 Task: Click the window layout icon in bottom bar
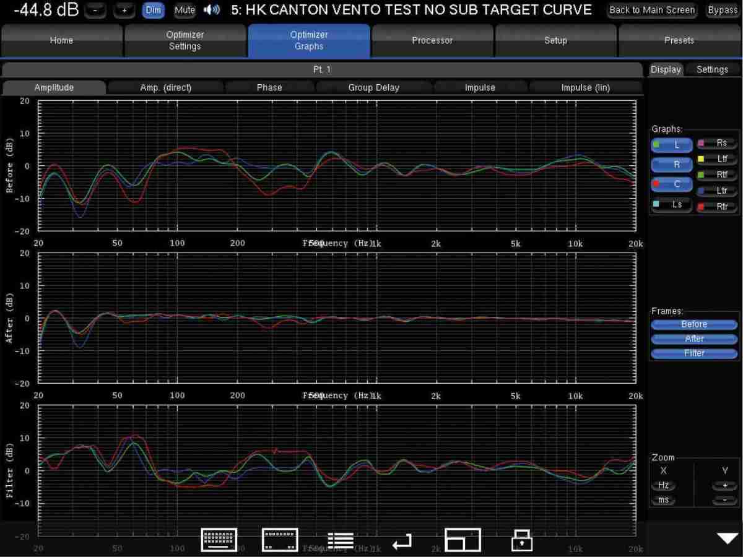coord(463,540)
